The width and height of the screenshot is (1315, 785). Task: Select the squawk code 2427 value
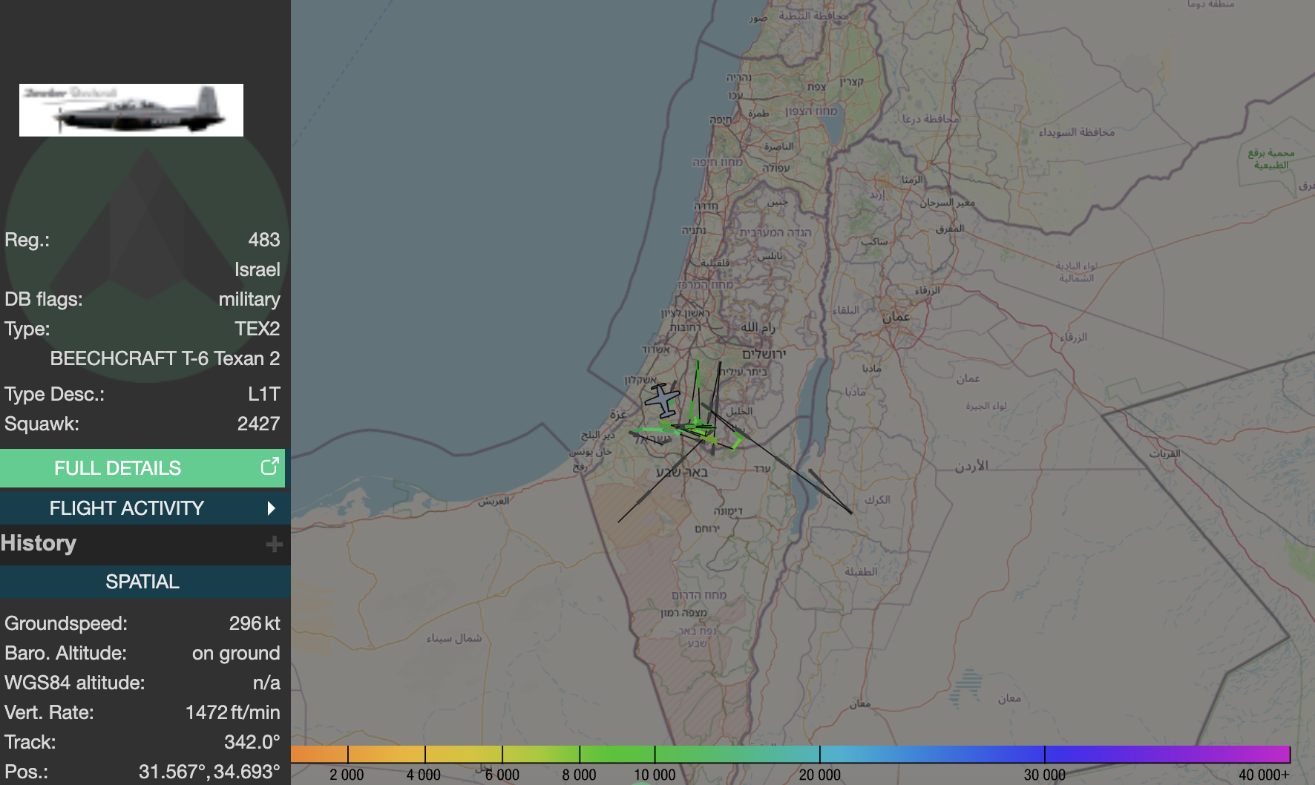pyautogui.click(x=258, y=424)
